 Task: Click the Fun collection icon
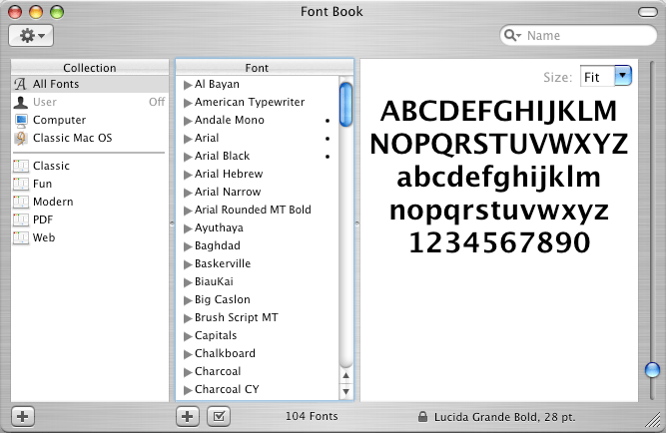pyautogui.click(x=21, y=184)
